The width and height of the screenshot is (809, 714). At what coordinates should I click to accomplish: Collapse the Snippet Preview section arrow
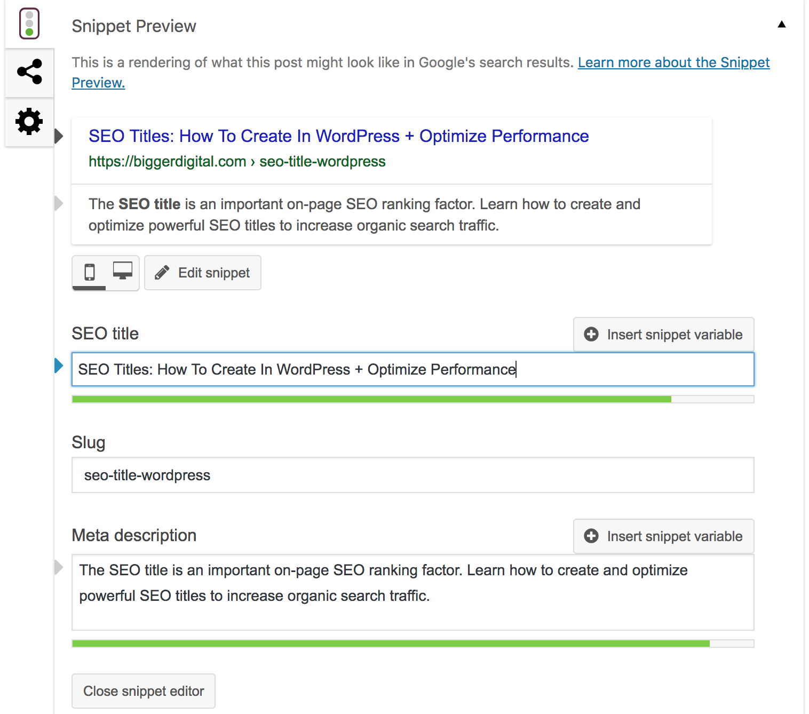pos(781,24)
